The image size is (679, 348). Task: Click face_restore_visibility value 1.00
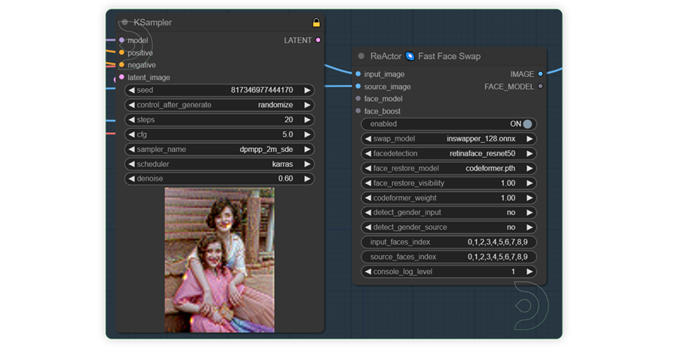(508, 183)
